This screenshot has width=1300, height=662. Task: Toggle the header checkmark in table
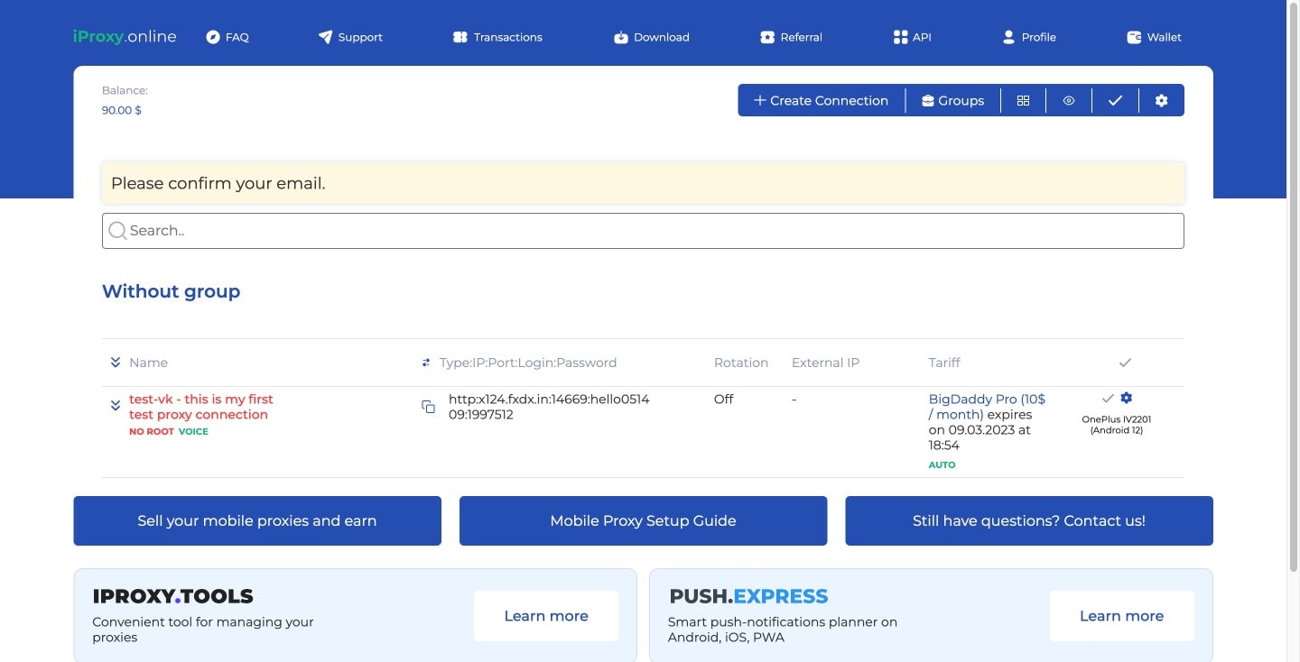click(1125, 363)
